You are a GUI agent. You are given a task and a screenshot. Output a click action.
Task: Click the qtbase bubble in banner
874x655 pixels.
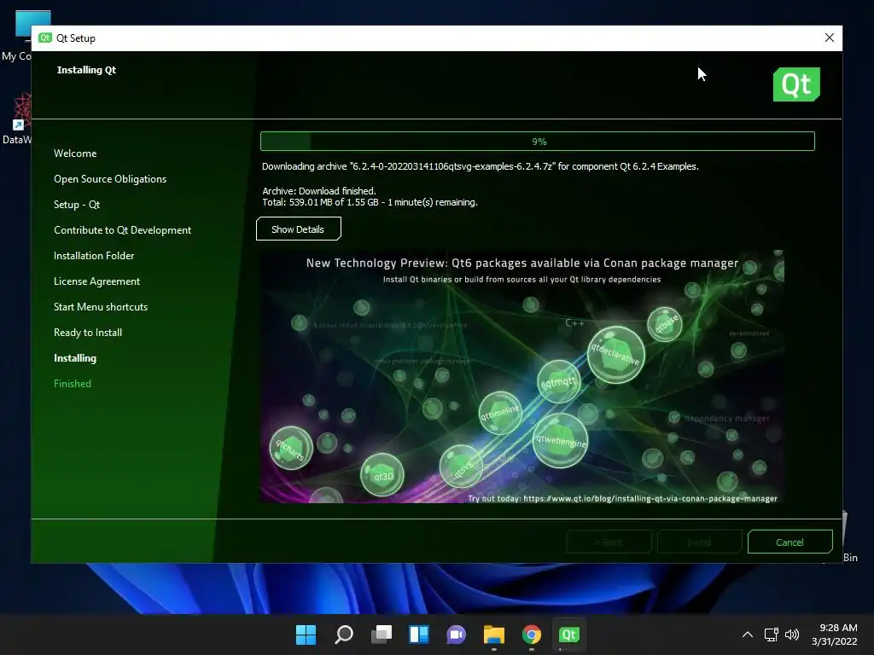tap(664, 324)
